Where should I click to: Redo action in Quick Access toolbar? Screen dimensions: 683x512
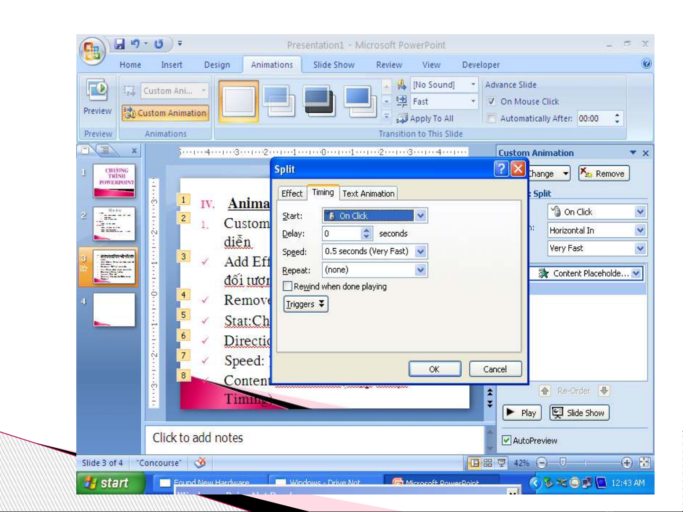point(159,44)
